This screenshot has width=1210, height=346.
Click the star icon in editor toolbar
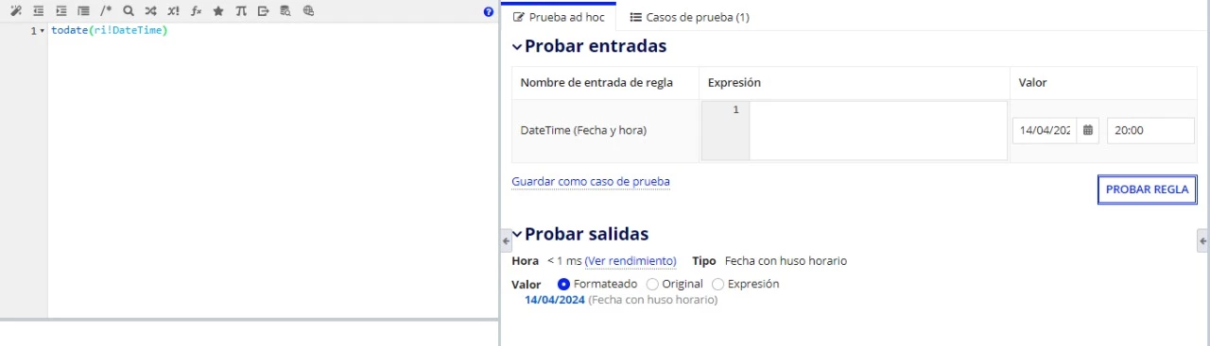point(218,11)
